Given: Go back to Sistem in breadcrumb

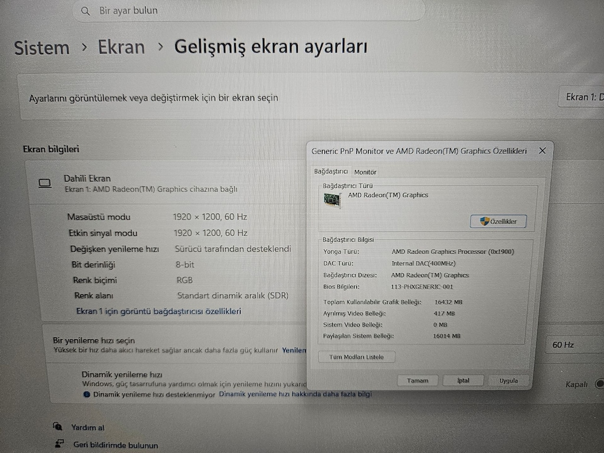Looking at the screenshot, I should tap(42, 48).
